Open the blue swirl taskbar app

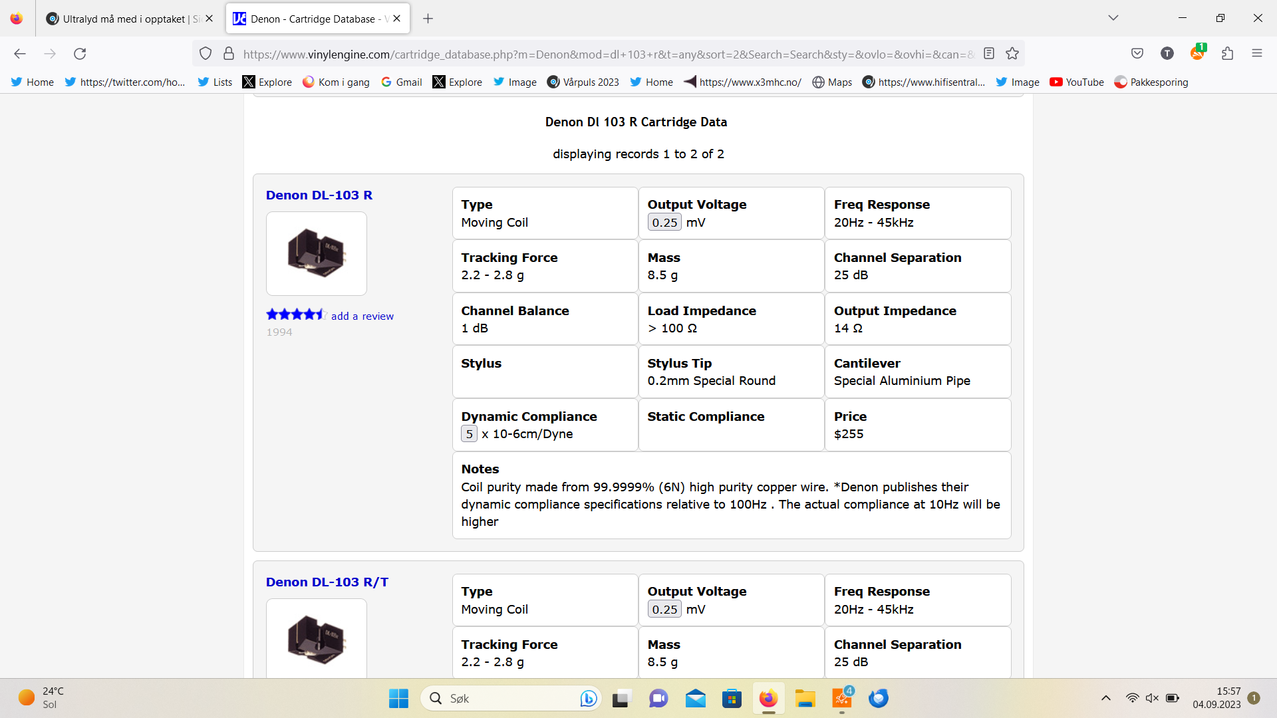pos(879,698)
